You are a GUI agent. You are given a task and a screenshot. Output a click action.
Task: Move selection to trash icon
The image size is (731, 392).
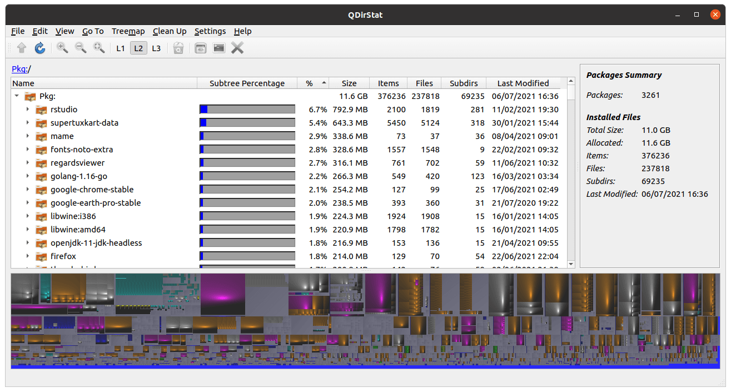[178, 48]
